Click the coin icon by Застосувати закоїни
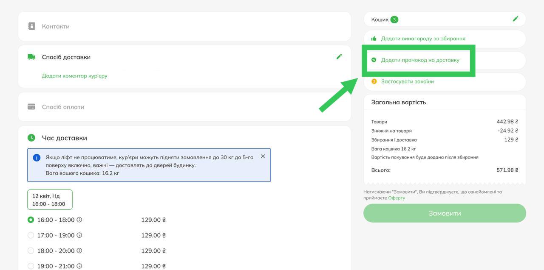The height and width of the screenshot is (270, 544). coord(374,81)
